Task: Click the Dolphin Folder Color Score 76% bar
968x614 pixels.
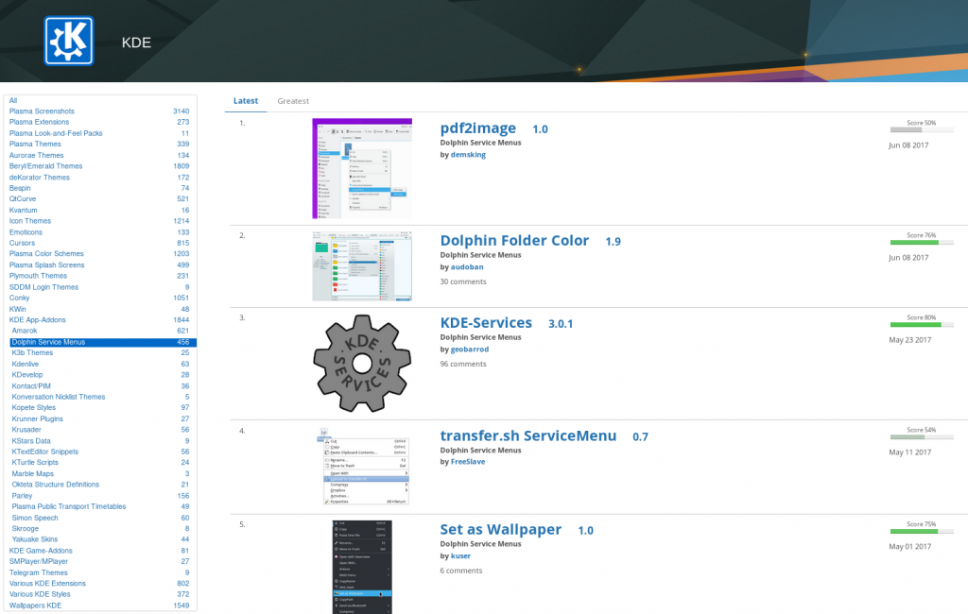Action: tap(922, 243)
